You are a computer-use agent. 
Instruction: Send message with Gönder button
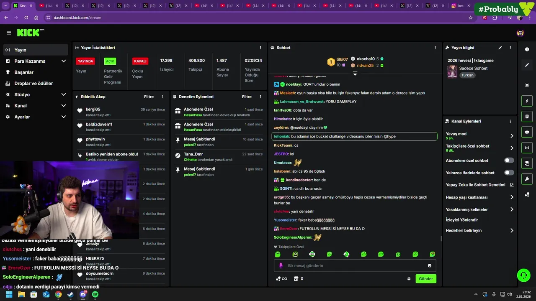coord(426,279)
